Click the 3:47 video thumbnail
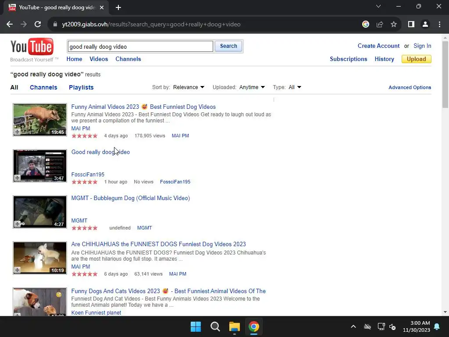 click(x=40, y=166)
